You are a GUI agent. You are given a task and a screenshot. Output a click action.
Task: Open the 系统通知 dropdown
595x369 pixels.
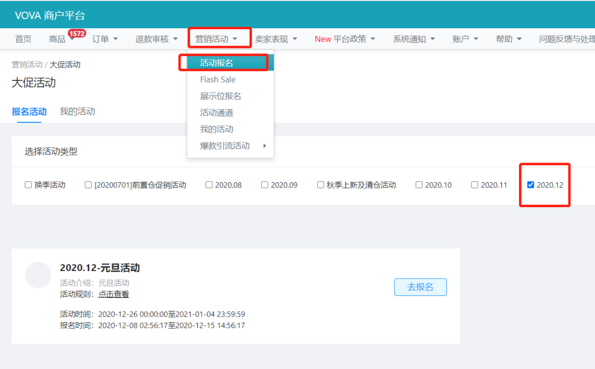(410, 39)
